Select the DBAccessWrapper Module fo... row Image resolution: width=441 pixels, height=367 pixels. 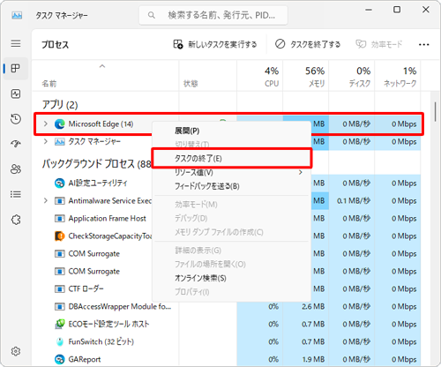(227, 306)
